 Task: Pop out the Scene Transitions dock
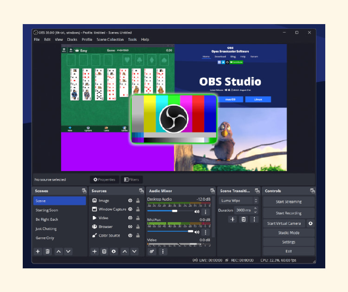point(257,190)
